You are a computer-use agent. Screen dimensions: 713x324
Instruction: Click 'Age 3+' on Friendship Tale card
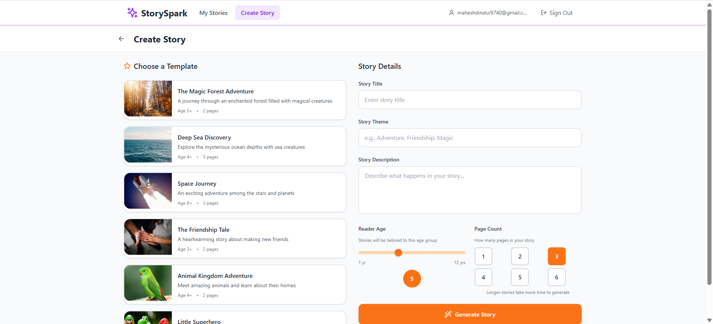184,249
